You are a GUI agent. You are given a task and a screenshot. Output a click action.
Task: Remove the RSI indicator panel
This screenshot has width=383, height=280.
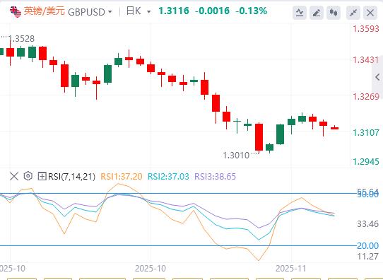tap(14, 176)
